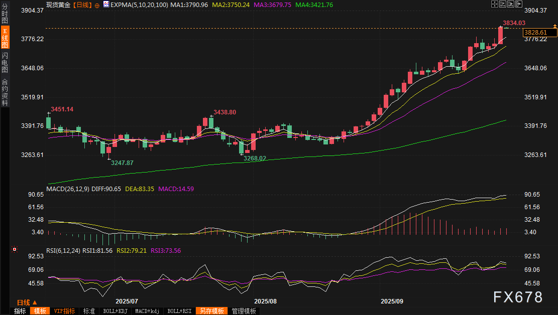Open the 合约资料 sidebar tab
The image size is (558, 315).
click(x=5, y=92)
